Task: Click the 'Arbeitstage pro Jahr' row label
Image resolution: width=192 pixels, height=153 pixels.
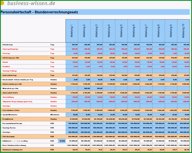Action: [x=11, y=58]
